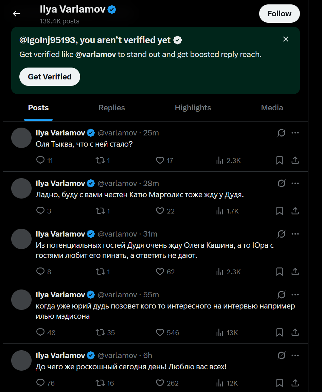Repost the 'Оля Тыква' post
Screen dimensions: 322x392
coord(100,161)
